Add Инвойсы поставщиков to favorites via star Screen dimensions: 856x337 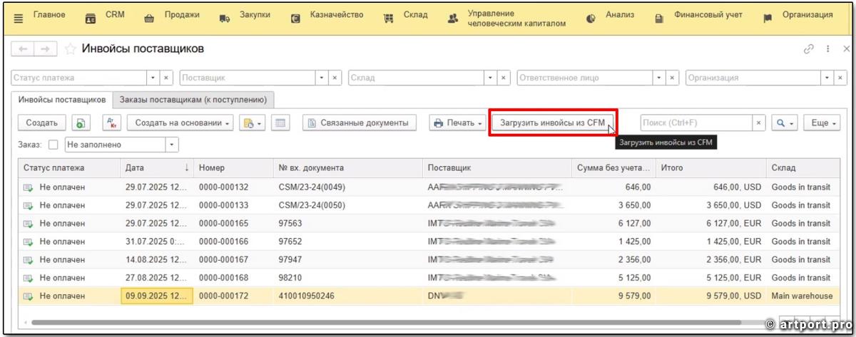click(70, 49)
